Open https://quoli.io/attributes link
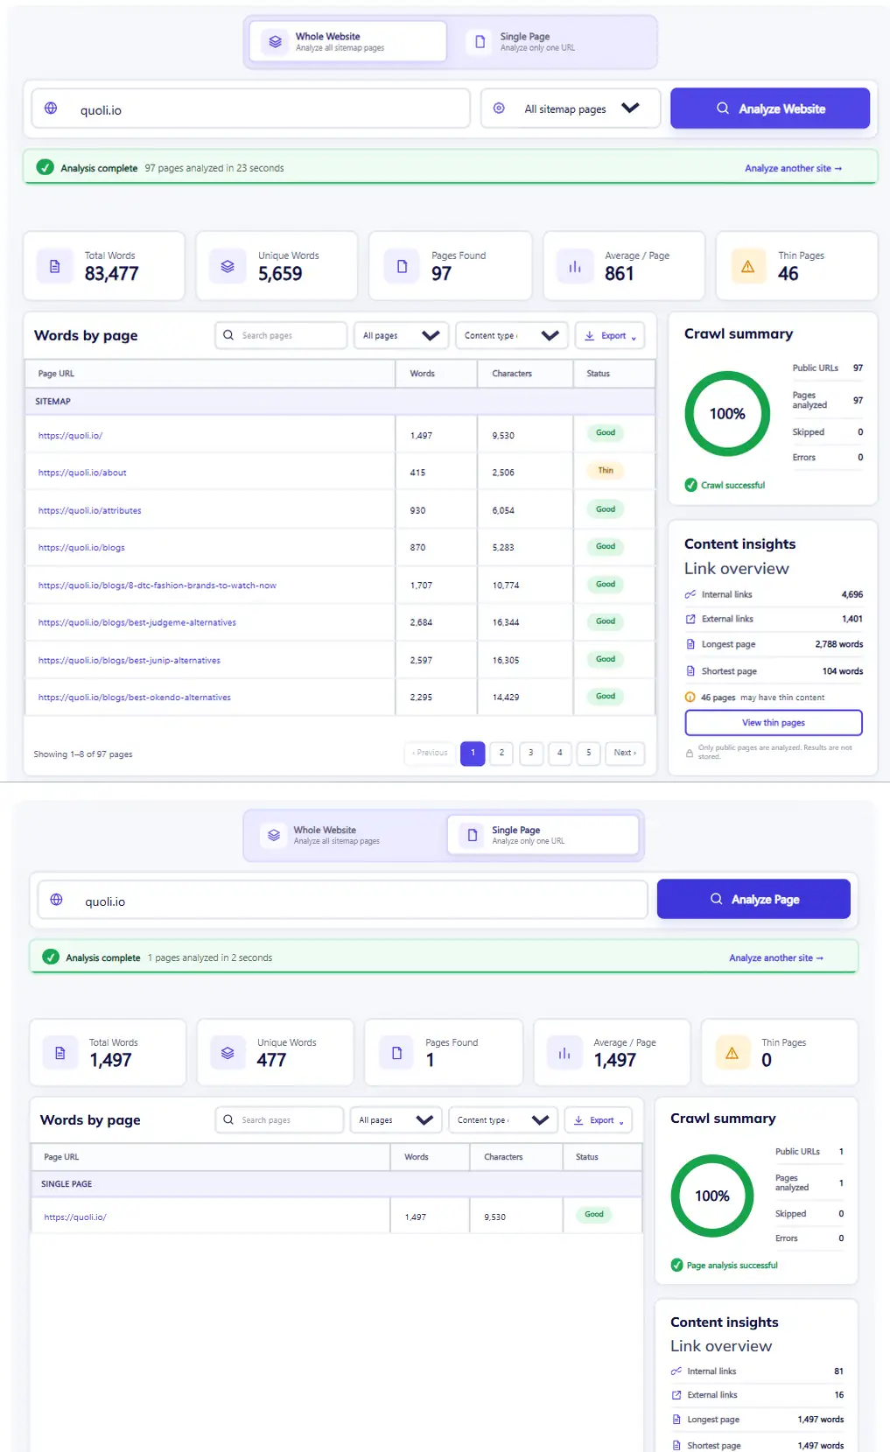The image size is (890, 1452). (x=89, y=510)
